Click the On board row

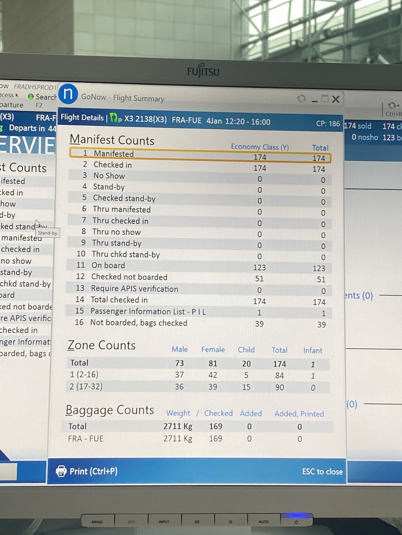(200, 266)
